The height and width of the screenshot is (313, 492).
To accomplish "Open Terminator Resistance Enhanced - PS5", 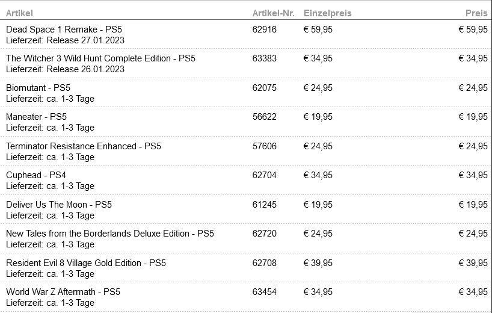I will (84, 146).
